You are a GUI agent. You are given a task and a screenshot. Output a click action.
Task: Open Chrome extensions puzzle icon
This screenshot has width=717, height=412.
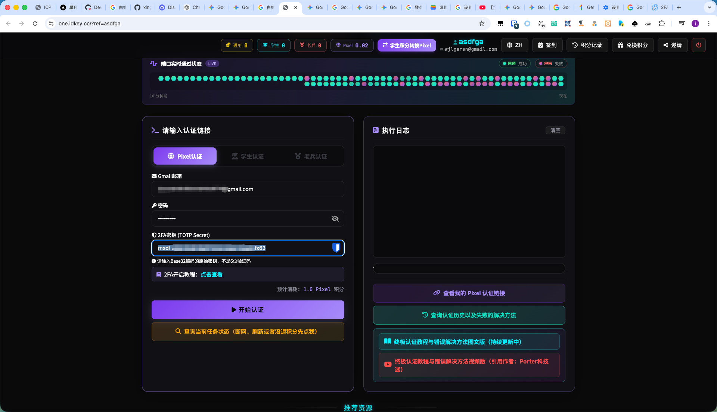click(x=662, y=24)
